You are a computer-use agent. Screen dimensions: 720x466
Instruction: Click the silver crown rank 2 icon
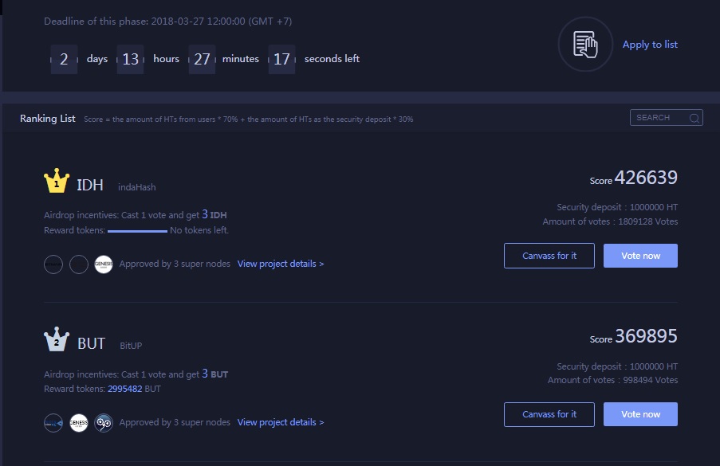tap(57, 339)
